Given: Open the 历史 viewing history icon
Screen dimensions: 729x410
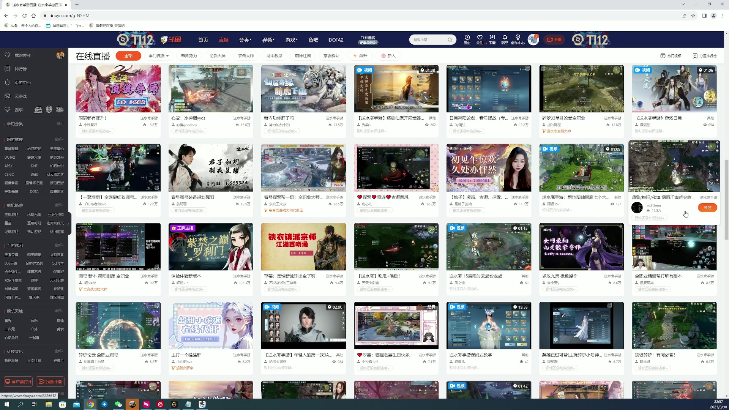Looking at the screenshot, I should point(467,39).
